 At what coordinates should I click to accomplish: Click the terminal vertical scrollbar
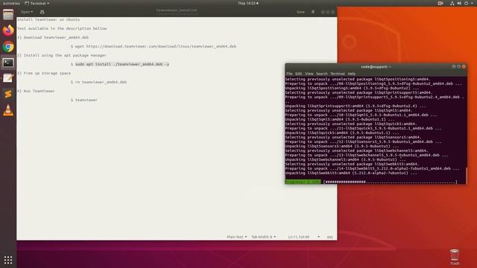click(x=467, y=175)
